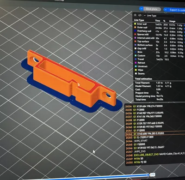
Task: Click the orange Outer wall legend icon
Action: click(135, 27)
